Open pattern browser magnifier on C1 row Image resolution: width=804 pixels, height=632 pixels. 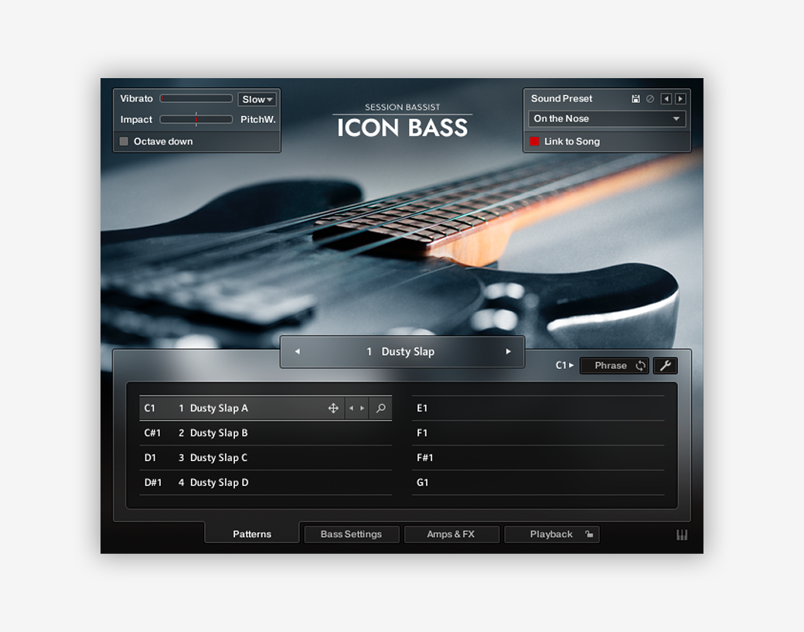(380, 408)
